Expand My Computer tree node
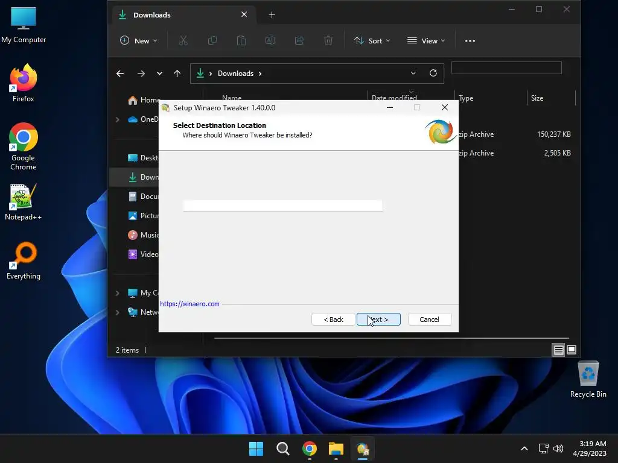The height and width of the screenshot is (463, 618). 118,293
